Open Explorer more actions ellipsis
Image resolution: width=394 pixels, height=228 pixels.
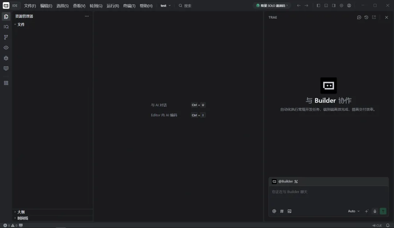87,16
